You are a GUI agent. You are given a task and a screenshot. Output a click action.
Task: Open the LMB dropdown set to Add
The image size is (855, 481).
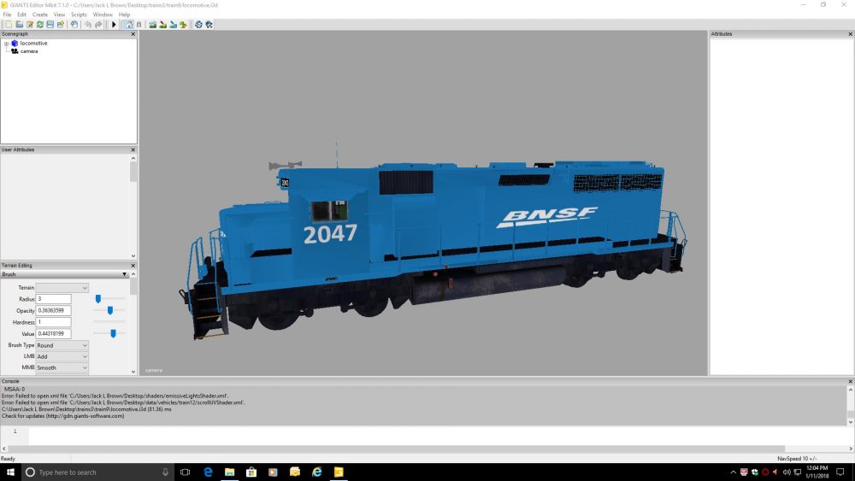point(62,357)
